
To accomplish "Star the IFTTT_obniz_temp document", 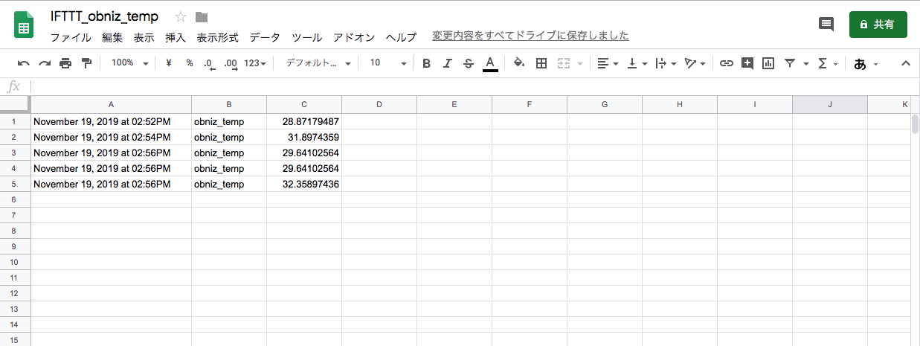I will pos(181,17).
